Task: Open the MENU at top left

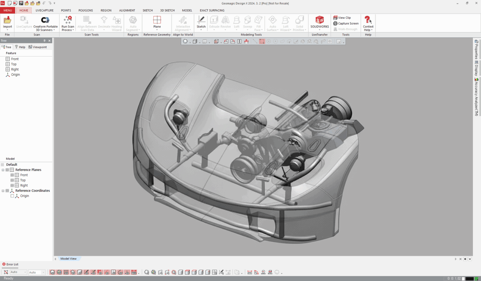Action: [8, 10]
